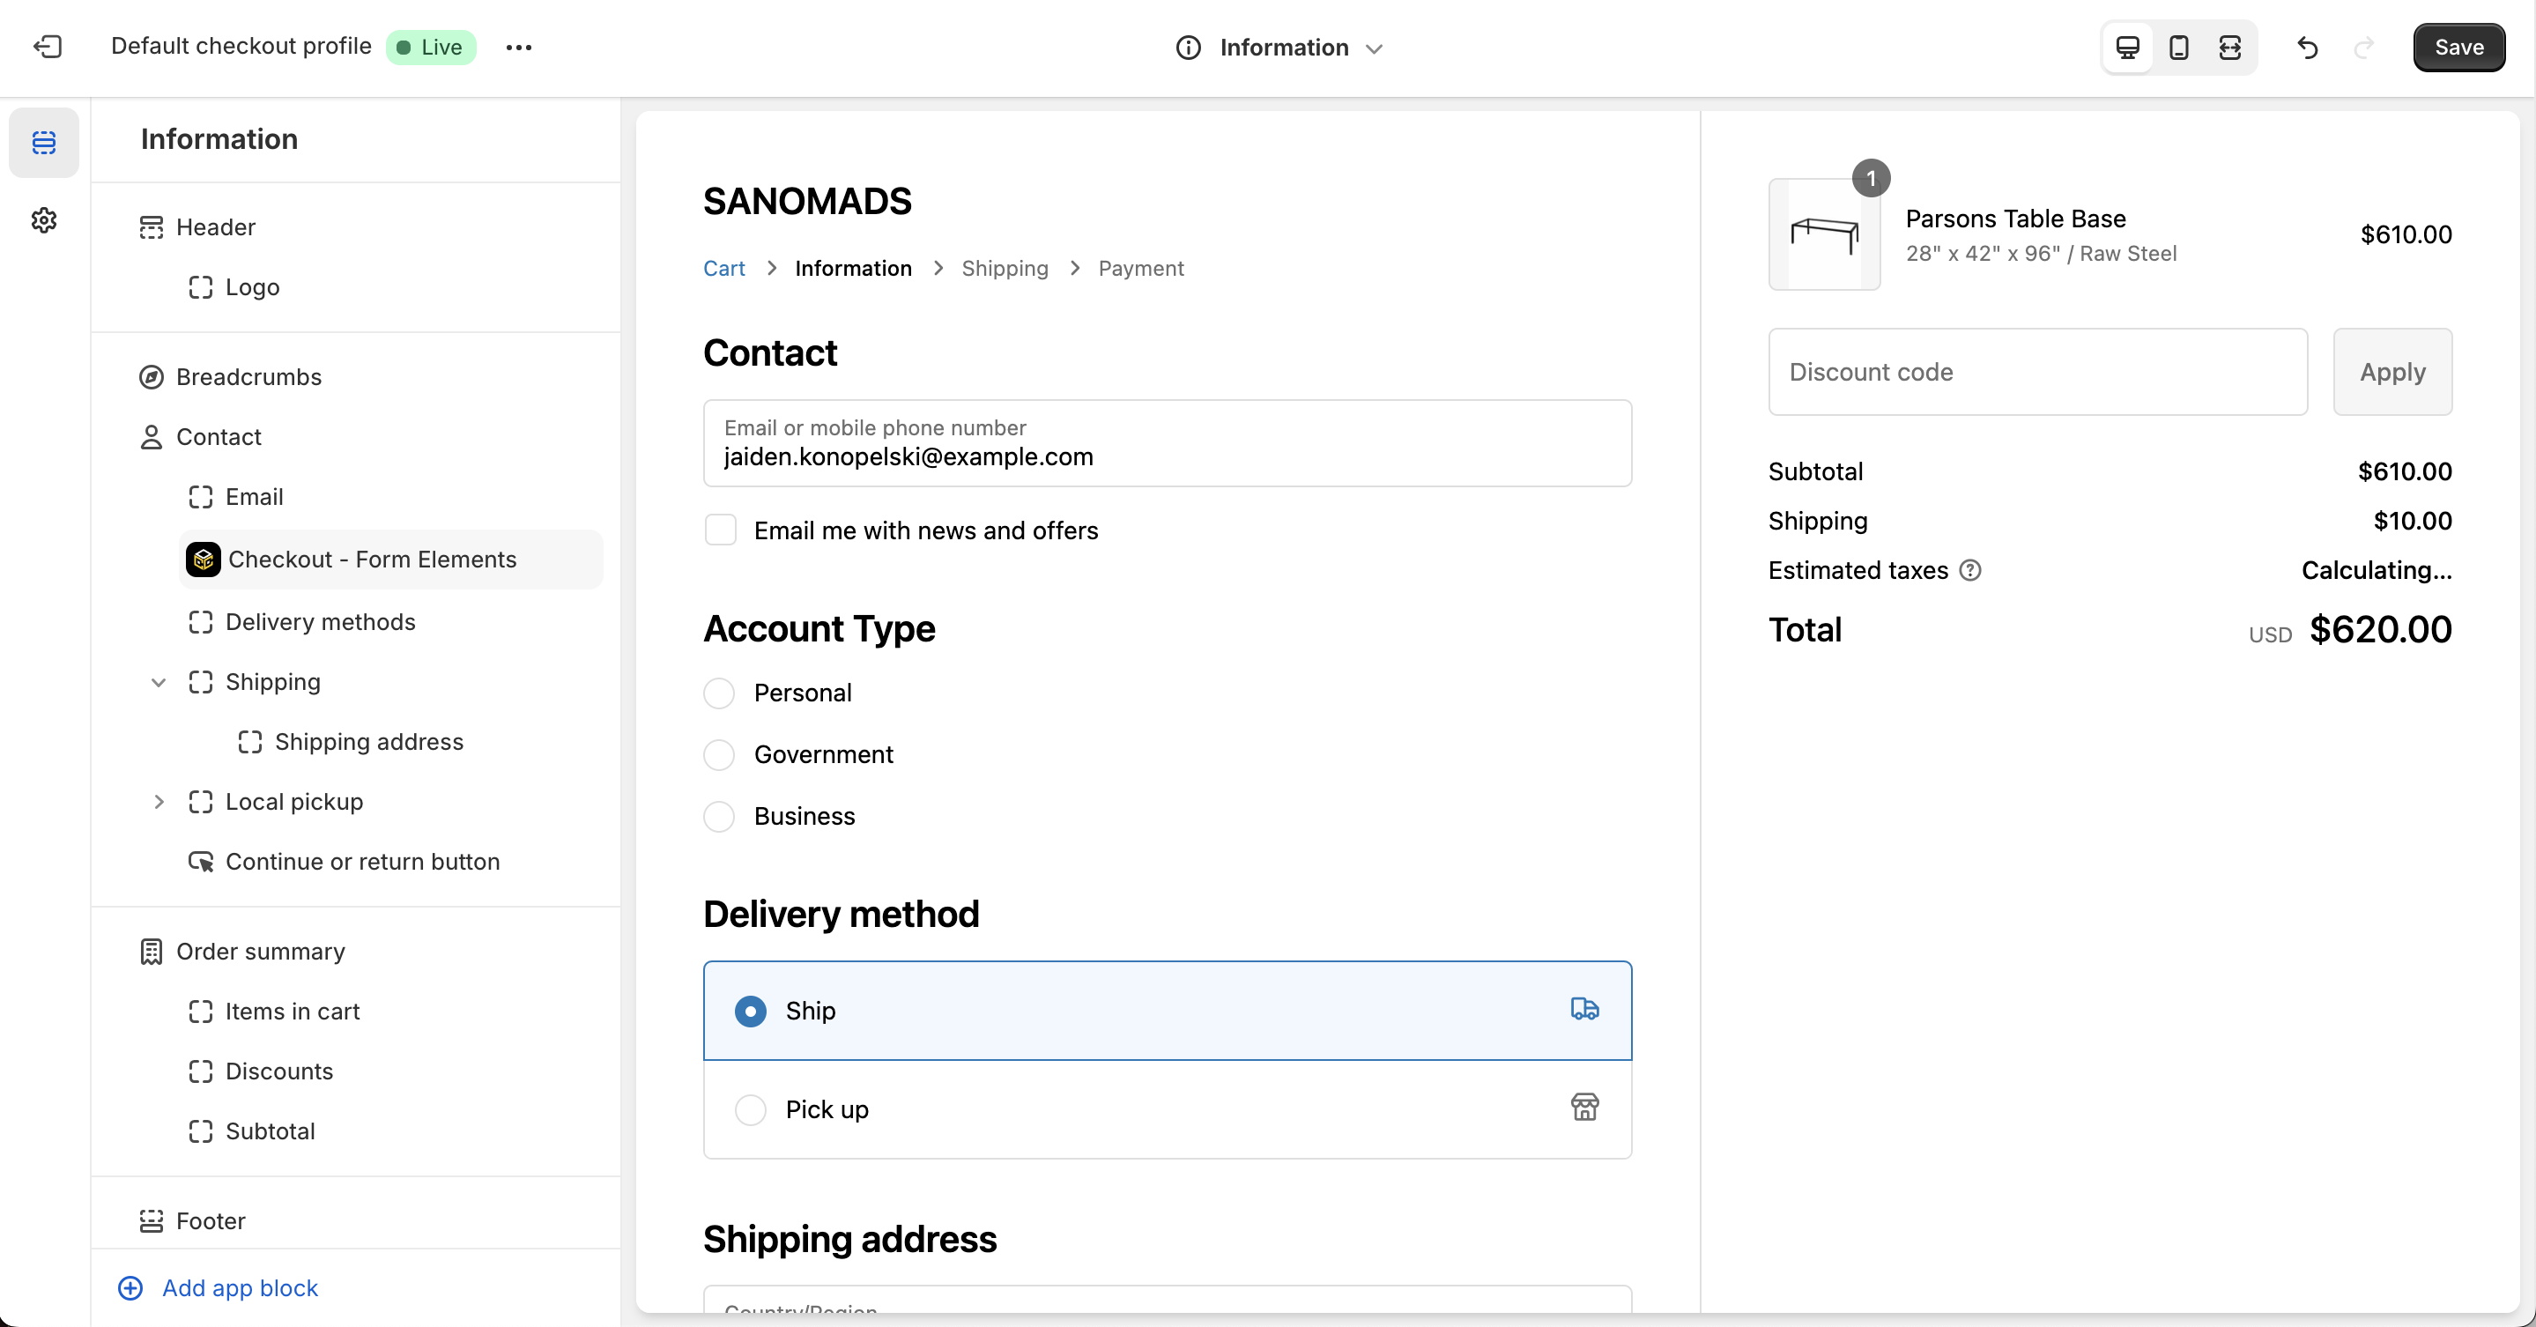Select Order summary in sidebar
The width and height of the screenshot is (2536, 1327).
tap(260, 951)
